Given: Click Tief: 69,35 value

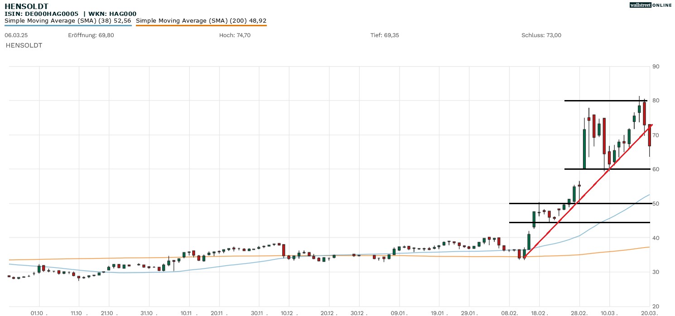Looking at the screenshot, I should click(x=385, y=35).
